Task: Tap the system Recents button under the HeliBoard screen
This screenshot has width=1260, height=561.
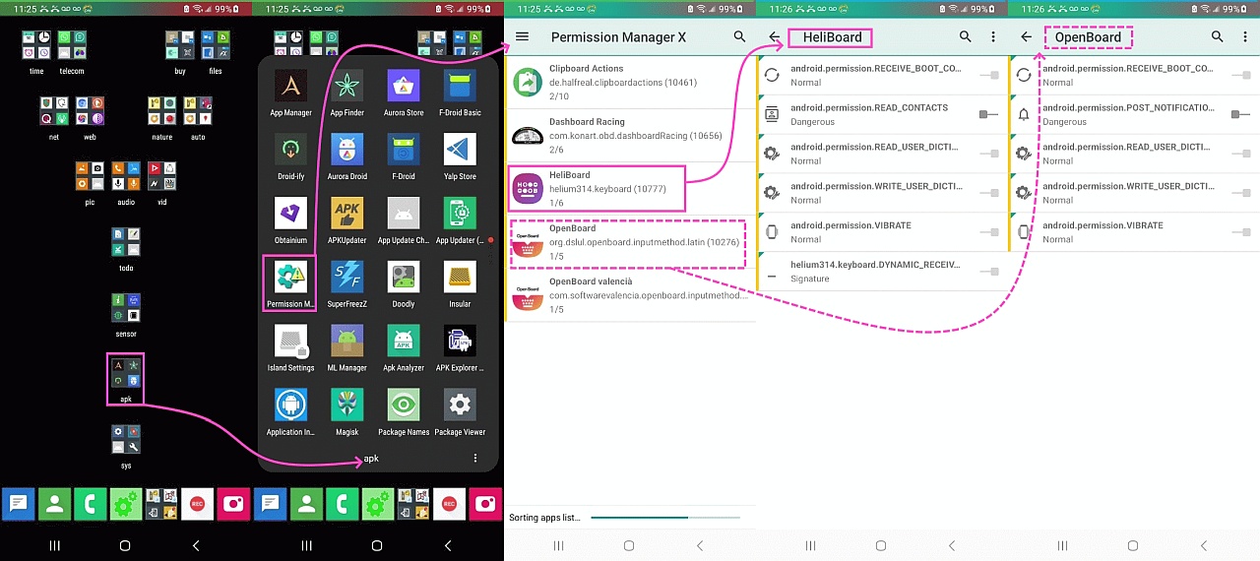Action: coord(810,545)
